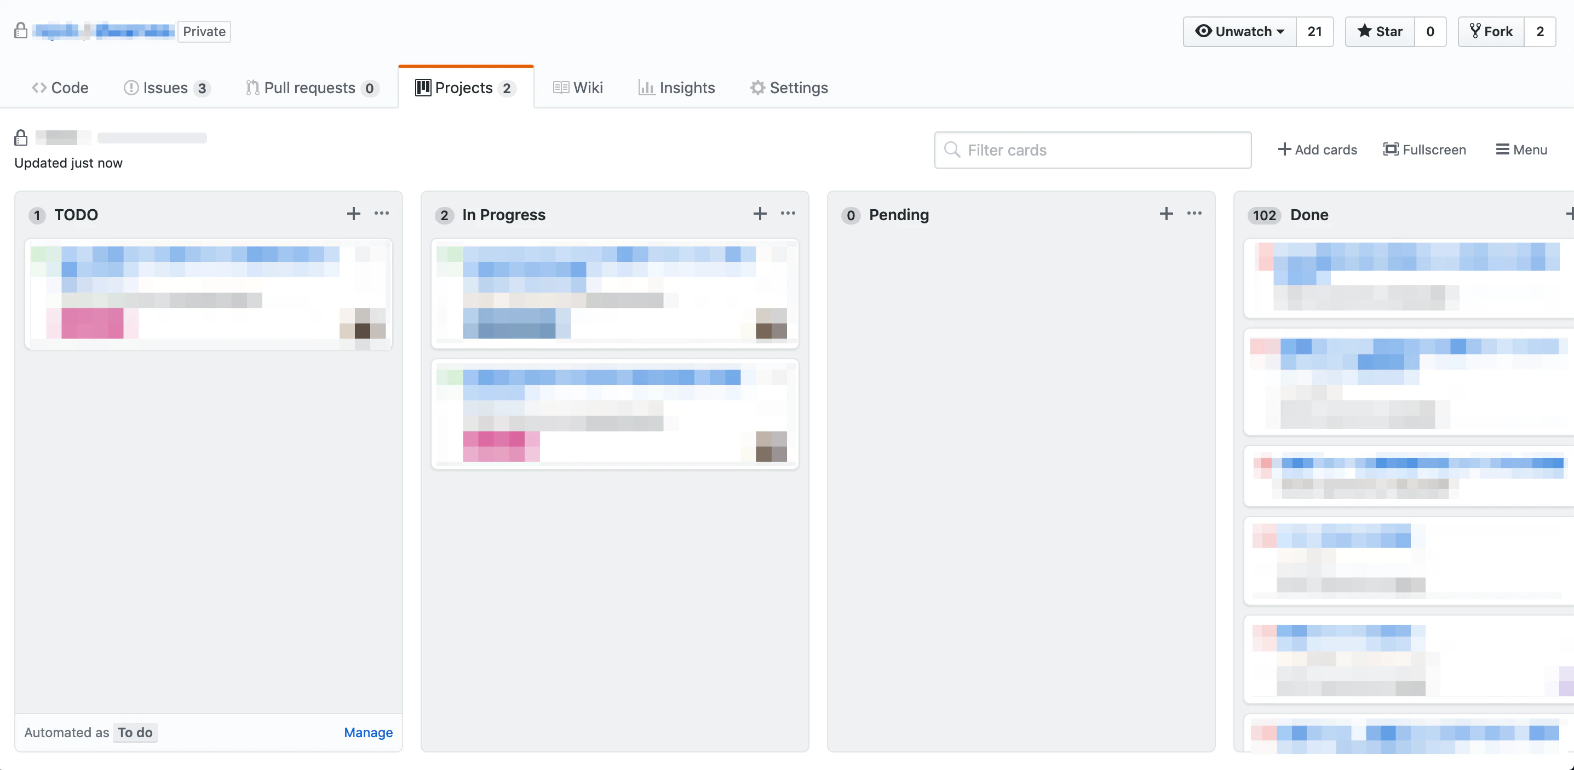Open the Unwatch notifications dropdown
Screen dimensions: 1574x770
(1240, 31)
